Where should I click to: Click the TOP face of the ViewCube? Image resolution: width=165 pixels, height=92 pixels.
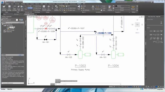coord(137,25)
